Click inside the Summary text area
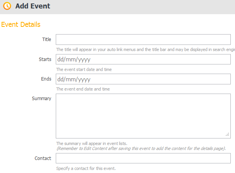Viewport: 235px width, 173px height. [x=143, y=116]
